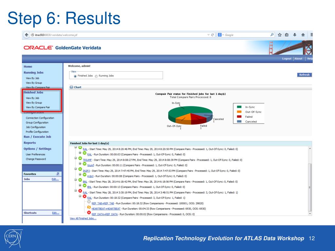
Task: Click the About link in header
Action: pyautogui.click(x=298, y=59)
